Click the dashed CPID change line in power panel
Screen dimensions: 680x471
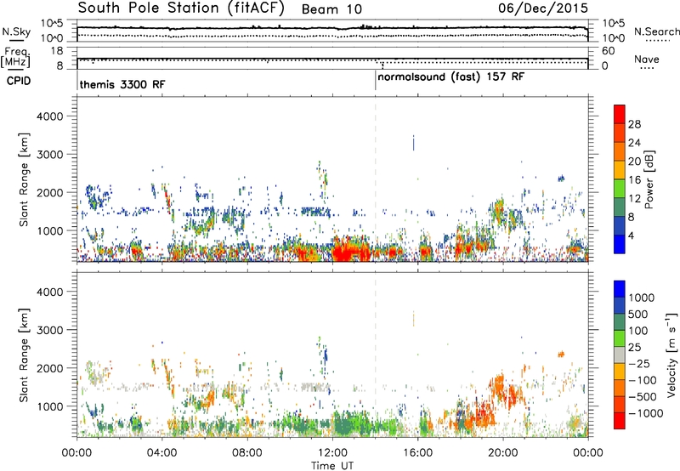click(376, 179)
